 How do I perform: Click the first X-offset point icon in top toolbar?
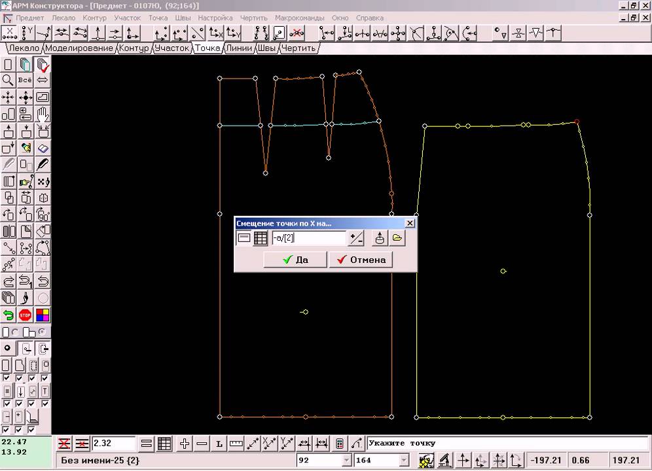pyautogui.click(x=10, y=33)
